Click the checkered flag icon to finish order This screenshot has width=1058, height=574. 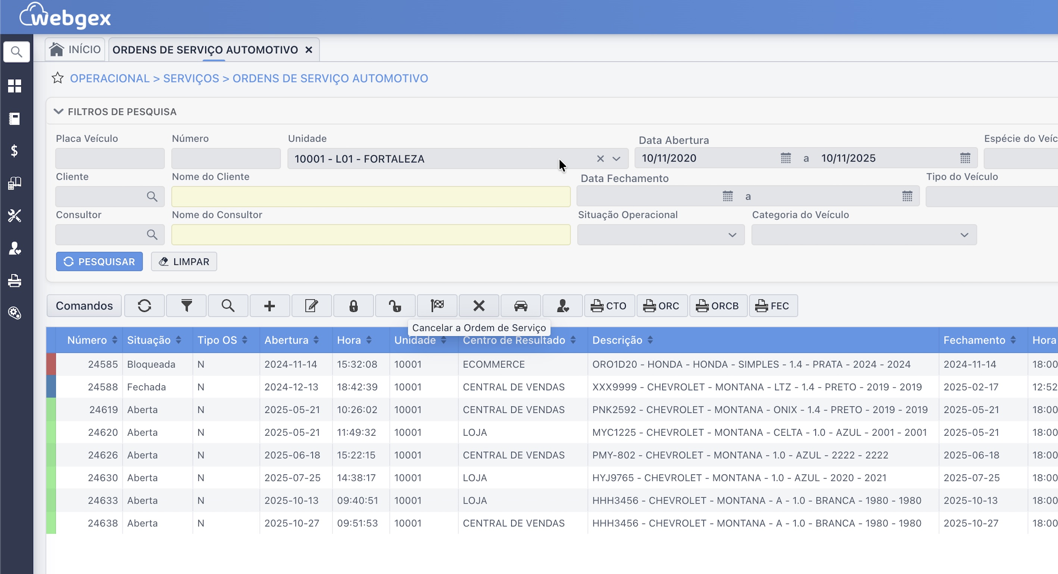click(x=437, y=306)
